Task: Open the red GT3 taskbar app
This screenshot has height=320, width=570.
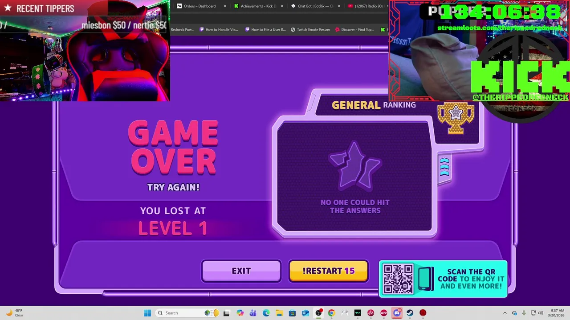Action: 383,313
